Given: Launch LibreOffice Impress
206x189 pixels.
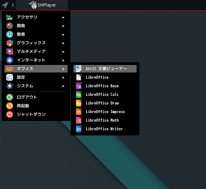Looking at the screenshot, I should pos(105,112).
